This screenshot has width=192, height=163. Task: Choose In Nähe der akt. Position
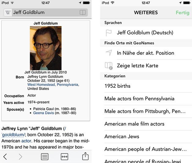[146, 53]
